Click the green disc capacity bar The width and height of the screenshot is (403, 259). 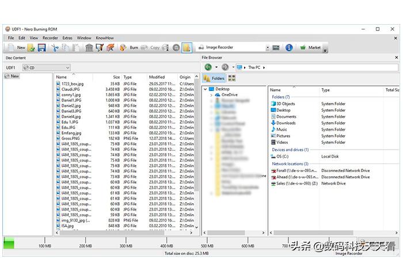click(9, 243)
